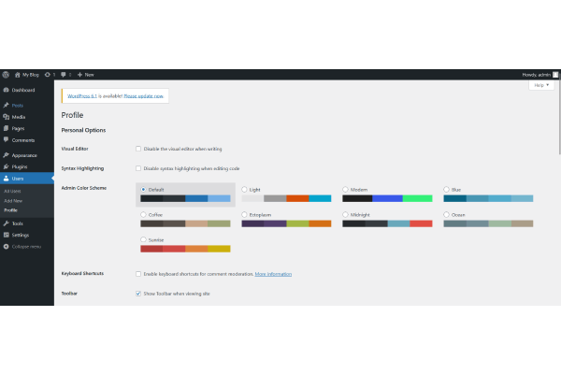Click the Posts pushpin icon
The image size is (561, 374).
click(6, 106)
